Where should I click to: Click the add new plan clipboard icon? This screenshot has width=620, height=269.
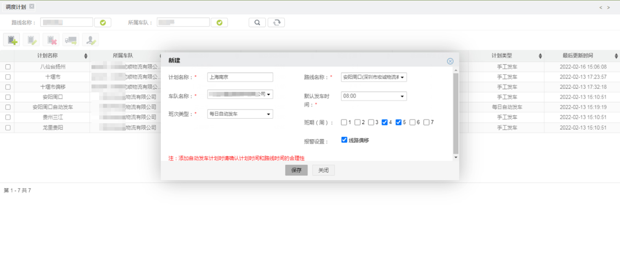[x=12, y=40]
